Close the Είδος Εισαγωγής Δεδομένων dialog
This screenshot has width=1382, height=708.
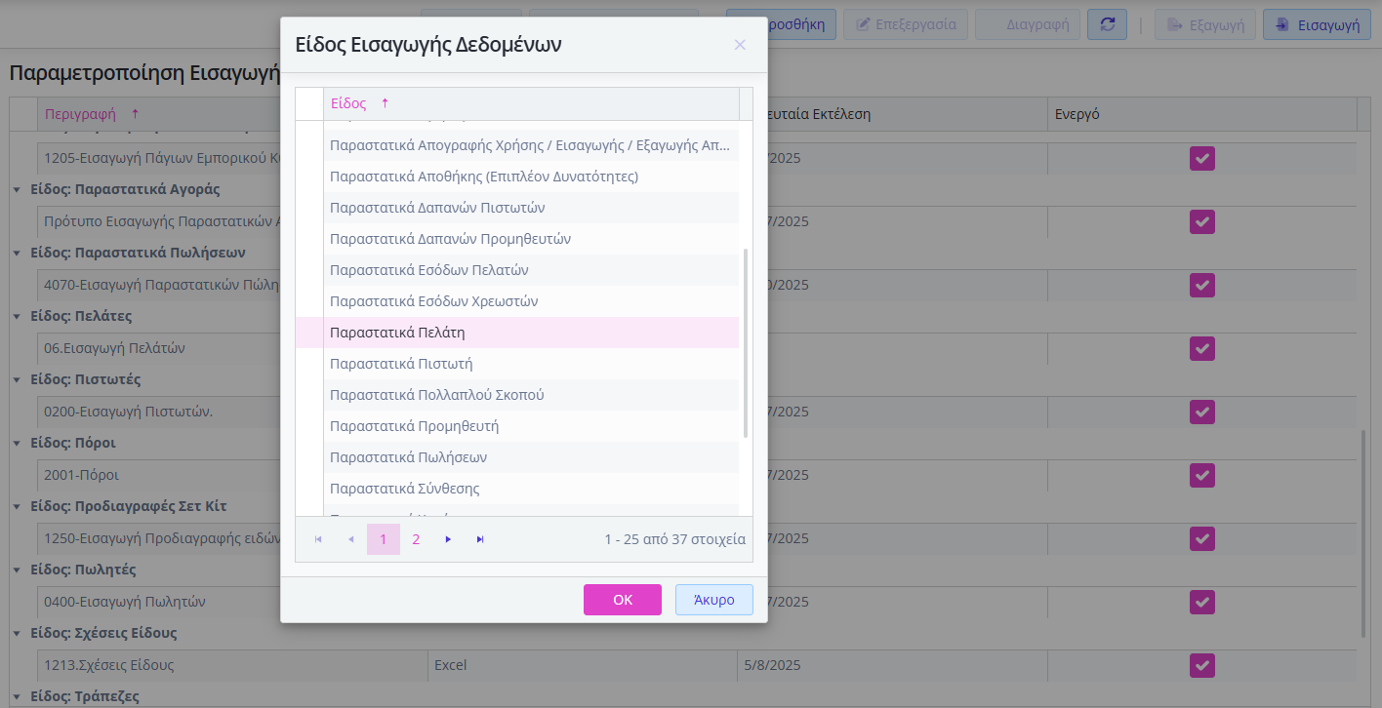(x=740, y=45)
